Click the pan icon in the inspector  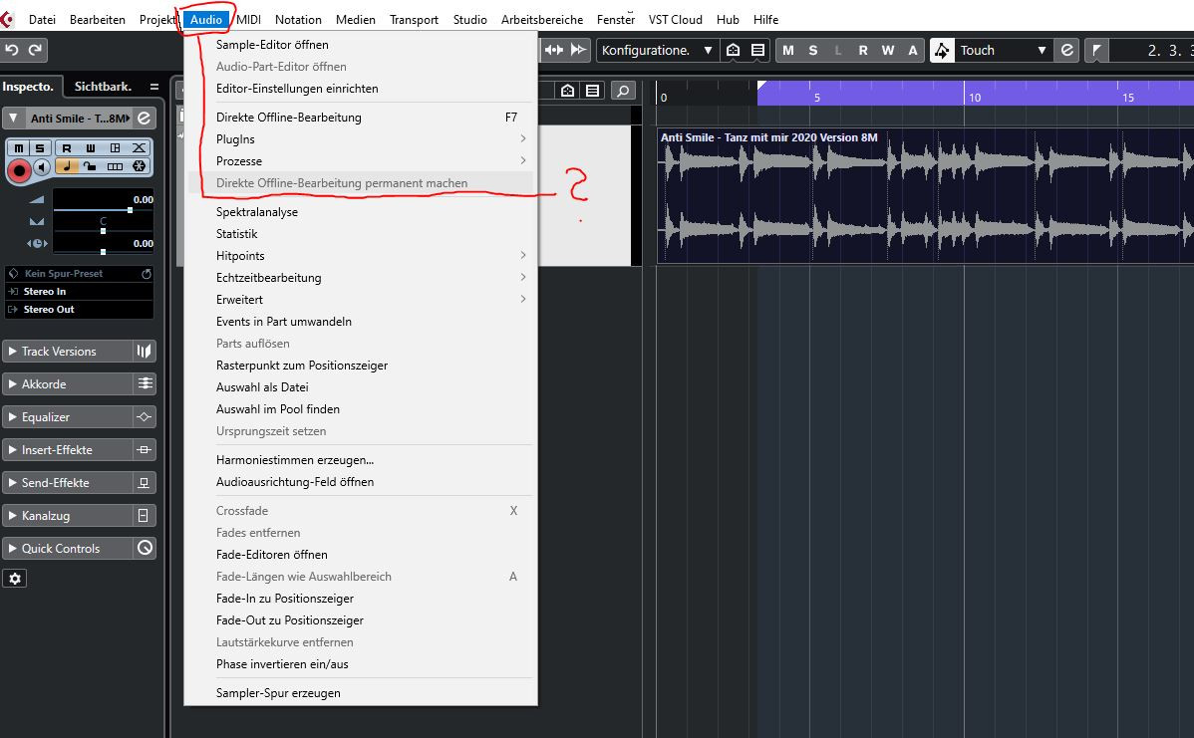[37, 222]
